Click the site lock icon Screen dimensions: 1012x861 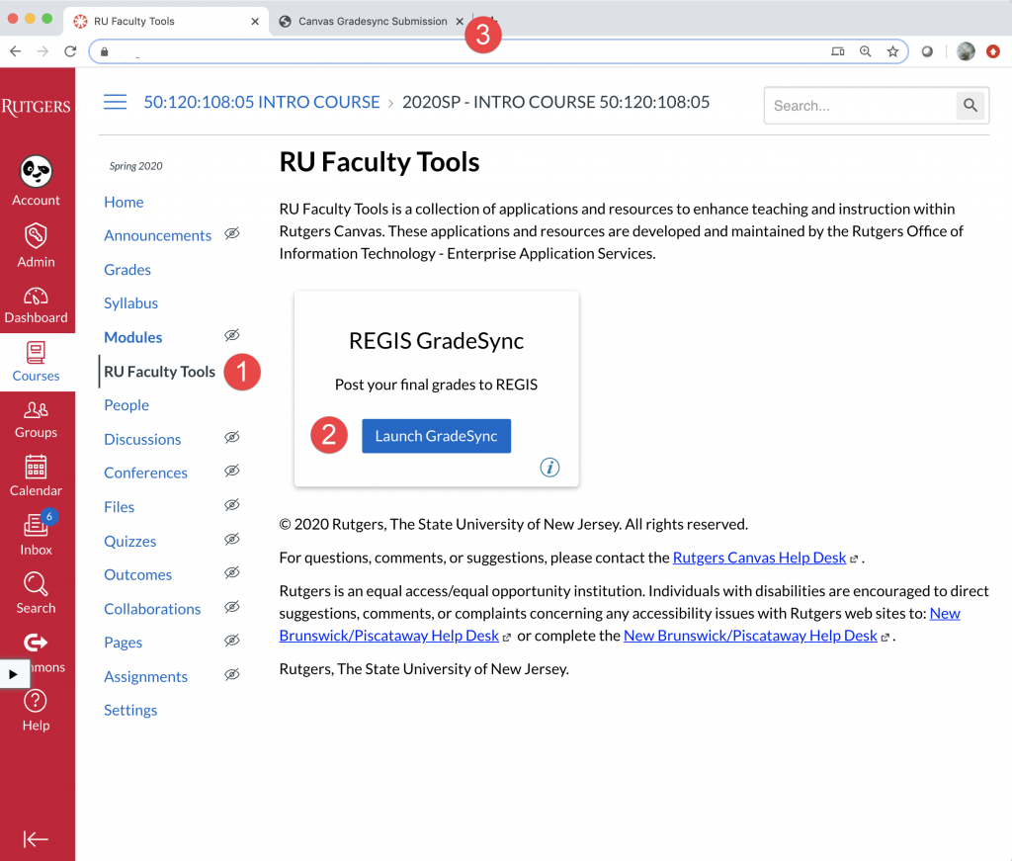(x=105, y=51)
